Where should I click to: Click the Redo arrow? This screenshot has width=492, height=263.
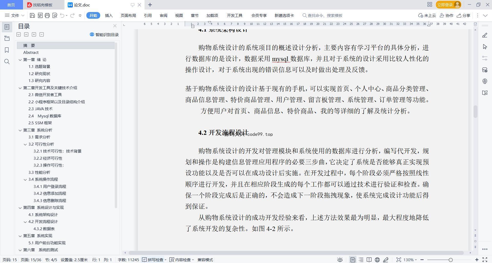72,15
